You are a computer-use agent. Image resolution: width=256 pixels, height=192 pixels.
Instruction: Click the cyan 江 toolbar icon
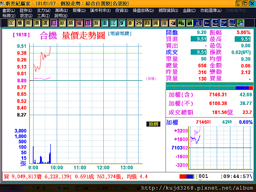tap(113, 23)
